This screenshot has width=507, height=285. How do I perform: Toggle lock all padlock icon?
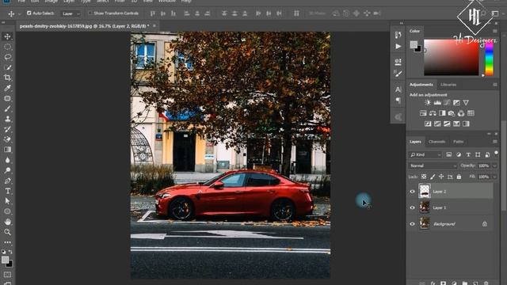tap(459, 177)
